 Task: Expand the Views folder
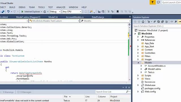[138, 79]
